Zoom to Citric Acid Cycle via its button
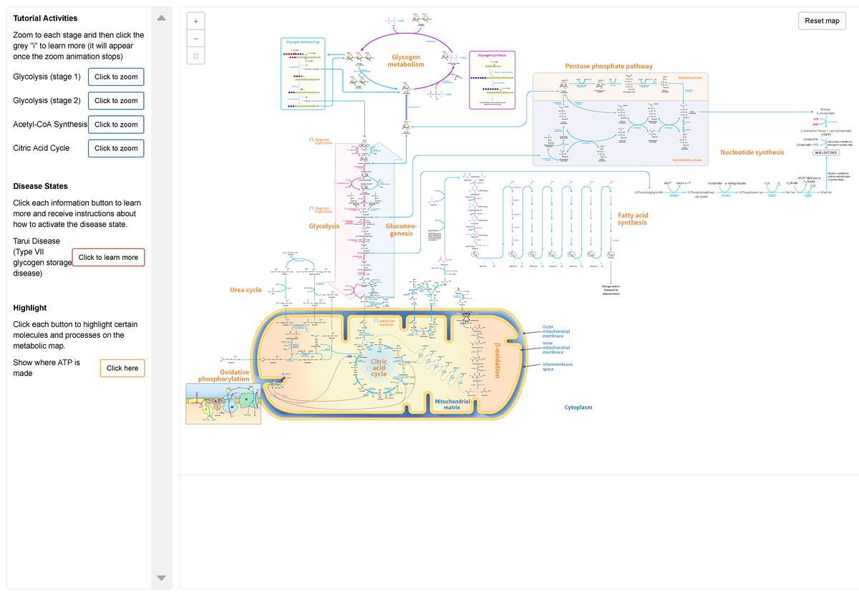This screenshot has width=859, height=607. click(x=116, y=148)
